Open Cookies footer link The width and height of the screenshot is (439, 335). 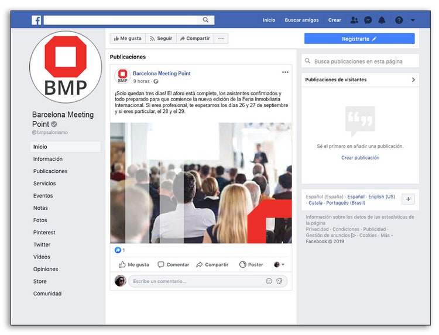[x=368, y=236]
